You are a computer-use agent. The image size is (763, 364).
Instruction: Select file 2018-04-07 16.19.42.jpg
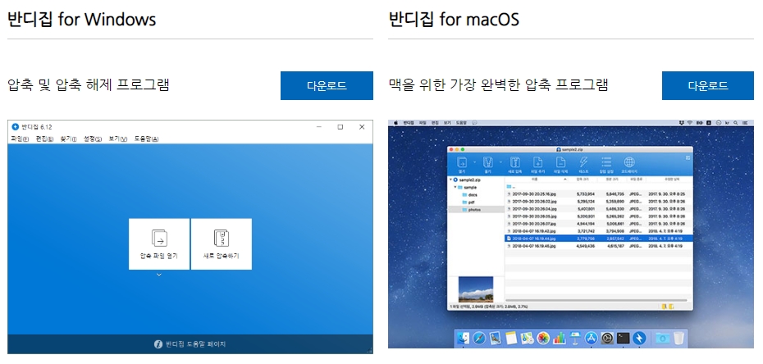599,231
